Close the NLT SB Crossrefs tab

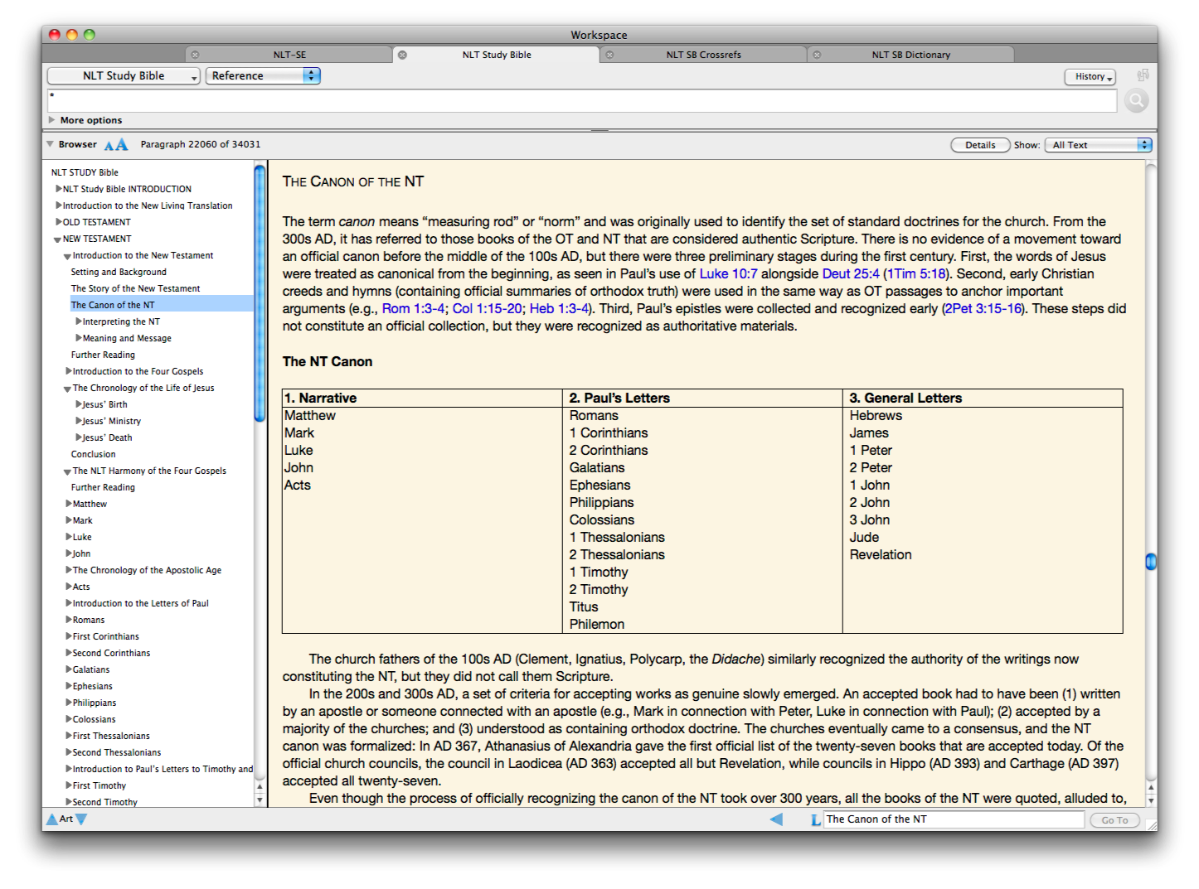609,55
